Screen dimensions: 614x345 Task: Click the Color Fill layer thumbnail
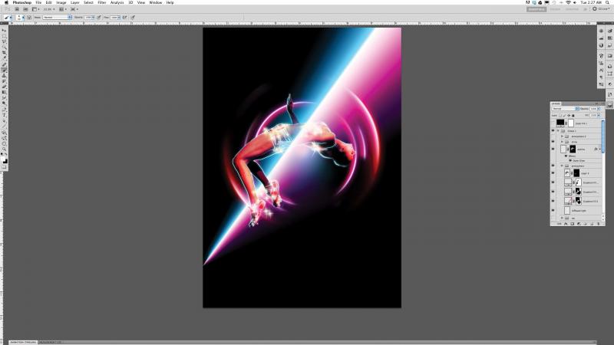click(561, 123)
